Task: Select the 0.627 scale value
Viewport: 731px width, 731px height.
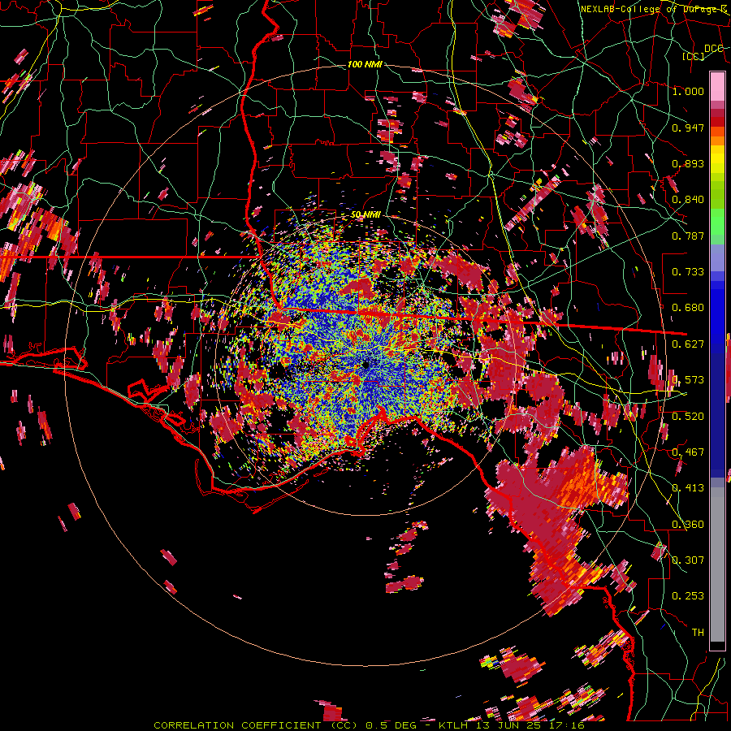Action: tap(688, 344)
